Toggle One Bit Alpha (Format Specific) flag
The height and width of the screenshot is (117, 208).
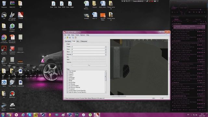click(68, 90)
